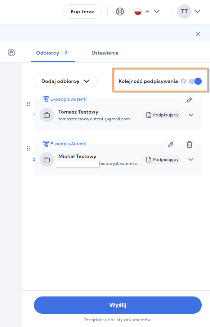Image resolution: width=210 pixels, height=327 pixels.
Task: Click drag handle of Michał Testowy row
Action: coord(28,148)
